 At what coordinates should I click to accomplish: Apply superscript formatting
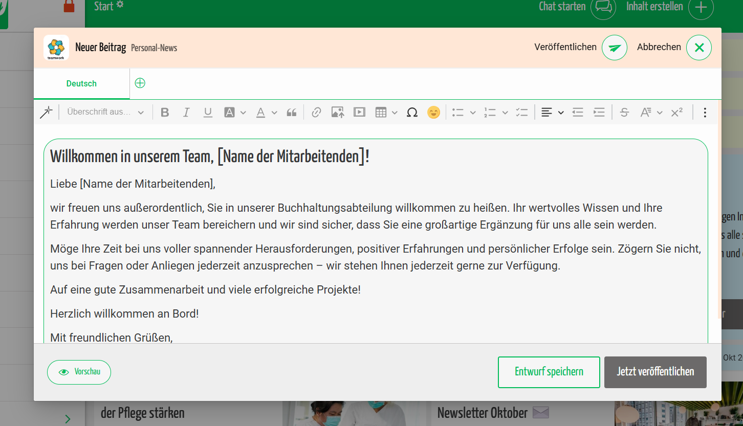click(676, 113)
